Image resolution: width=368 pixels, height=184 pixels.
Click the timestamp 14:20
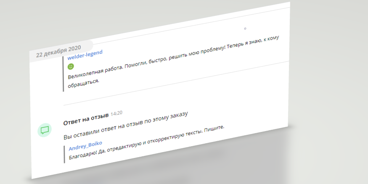click(x=116, y=113)
